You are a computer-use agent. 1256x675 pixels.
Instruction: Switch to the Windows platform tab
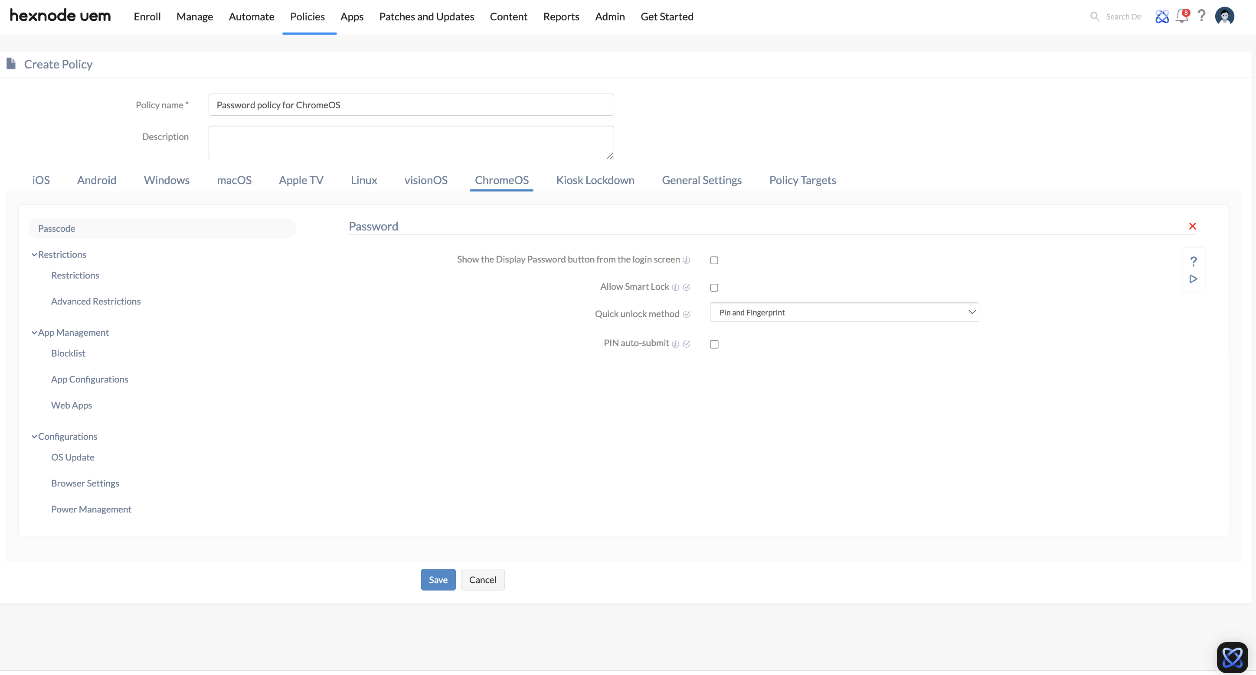click(167, 180)
